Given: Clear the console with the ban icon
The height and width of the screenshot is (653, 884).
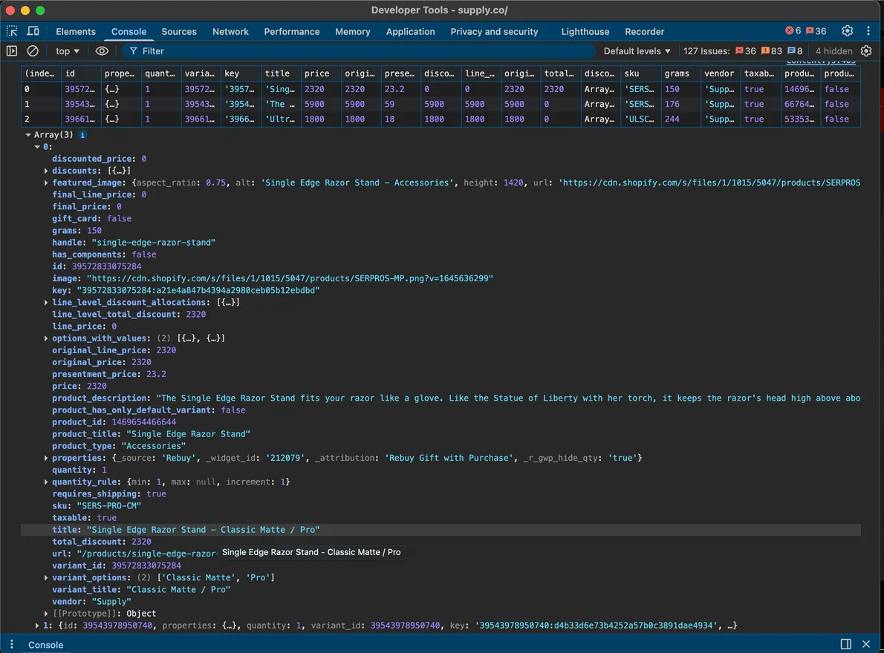Looking at the screenshot, I should point(33,50).
